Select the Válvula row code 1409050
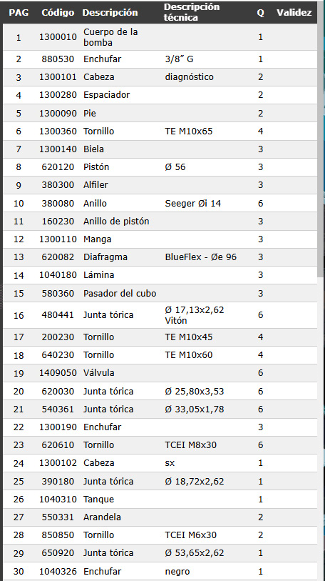This screenshot has width=325, height=581. click(x=58, y=373)
